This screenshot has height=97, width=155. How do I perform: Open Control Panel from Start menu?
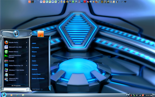pos(36,74)
